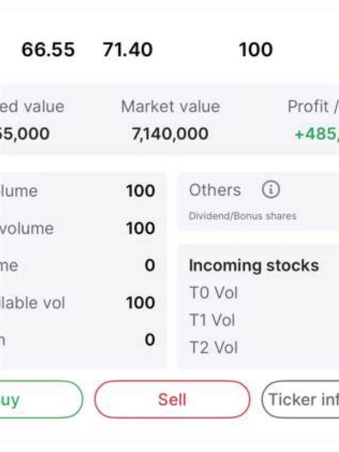Tap the green Buy button
Image resolution: width=339 pixels, height=452 pixels.
(x=41, y=399)
